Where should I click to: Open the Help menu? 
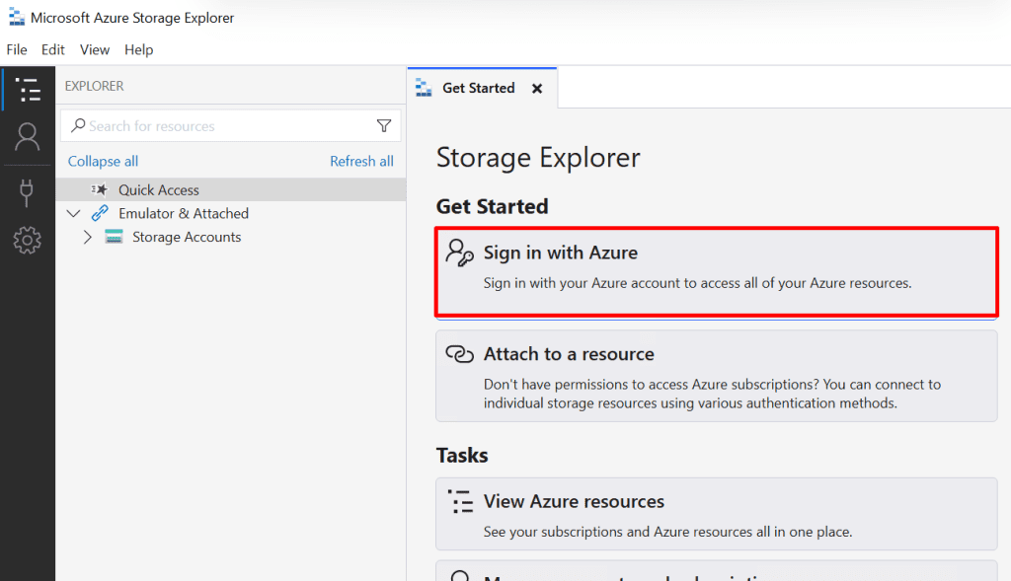139,49
